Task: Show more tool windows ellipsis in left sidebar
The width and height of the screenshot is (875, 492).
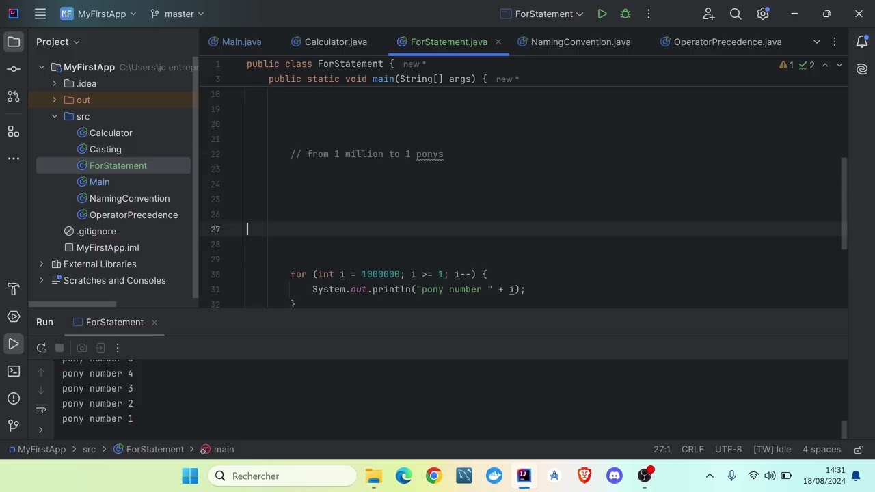Action: [x=14, y=158]
